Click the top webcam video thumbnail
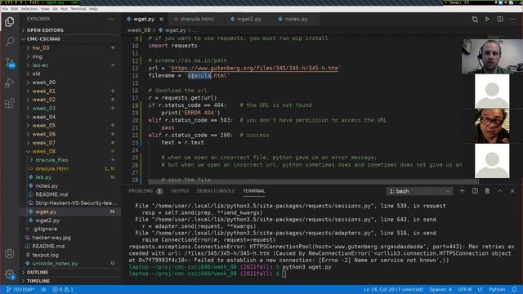The width and height of the screenshot is (523, 294). pos(492,56)
